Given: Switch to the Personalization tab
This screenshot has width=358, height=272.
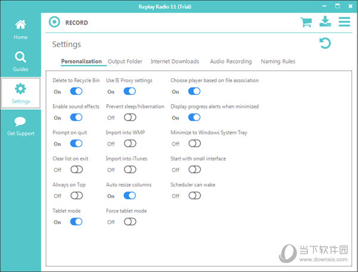Looking at the screenshot, I should coord(81,61).
